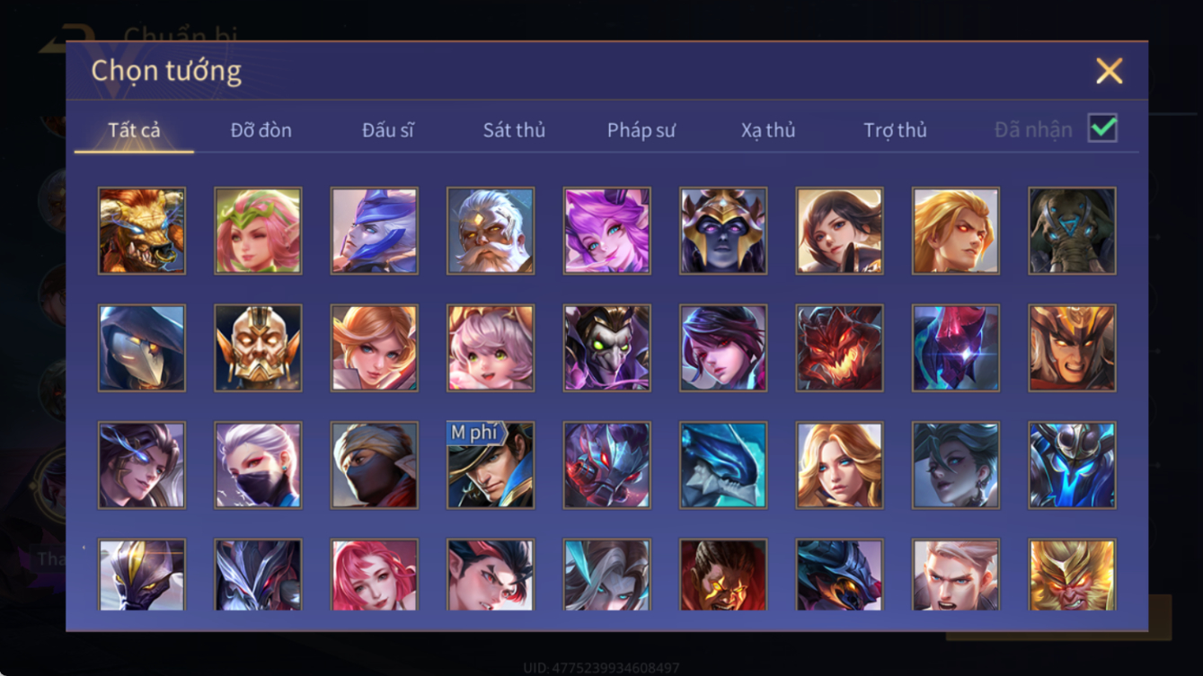The height and width of the screenshot is (676, 1203).
Task: Close the Chọn tướng dialog
Action: pyautogui.click(x=1110, y=71)
